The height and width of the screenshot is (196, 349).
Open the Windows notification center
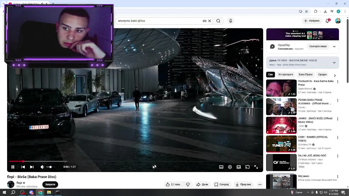click(343, 192)
